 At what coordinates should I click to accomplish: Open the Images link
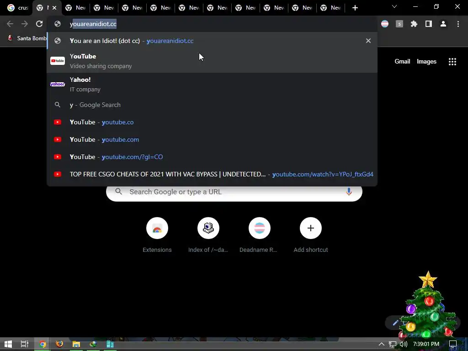(x=426, y=62)
